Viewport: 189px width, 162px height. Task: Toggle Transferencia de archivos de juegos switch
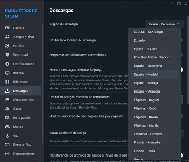click(x=181, y=155)
